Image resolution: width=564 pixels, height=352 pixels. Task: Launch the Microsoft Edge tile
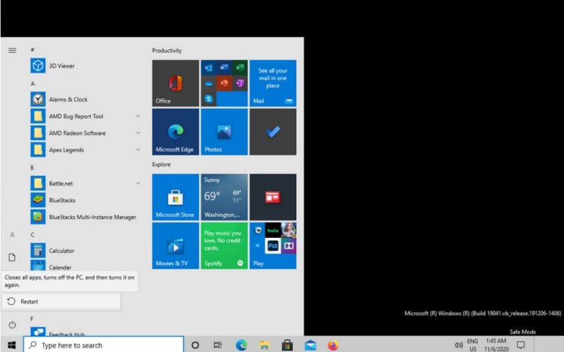click(176, 132)
